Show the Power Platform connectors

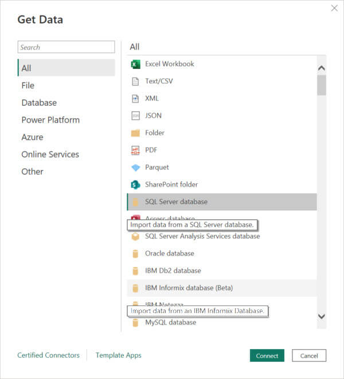[x=50, y=120]
